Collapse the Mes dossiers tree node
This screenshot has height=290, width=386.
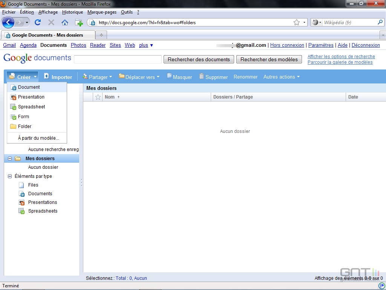pos(10,159)
